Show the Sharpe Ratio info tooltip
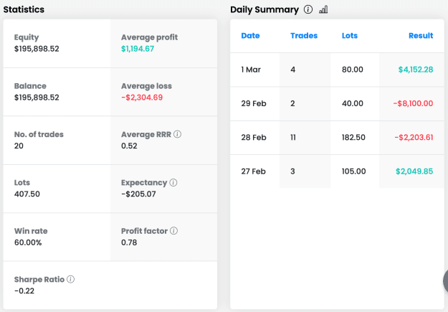This screenshot has height=312, width=448. pos(70,279)
